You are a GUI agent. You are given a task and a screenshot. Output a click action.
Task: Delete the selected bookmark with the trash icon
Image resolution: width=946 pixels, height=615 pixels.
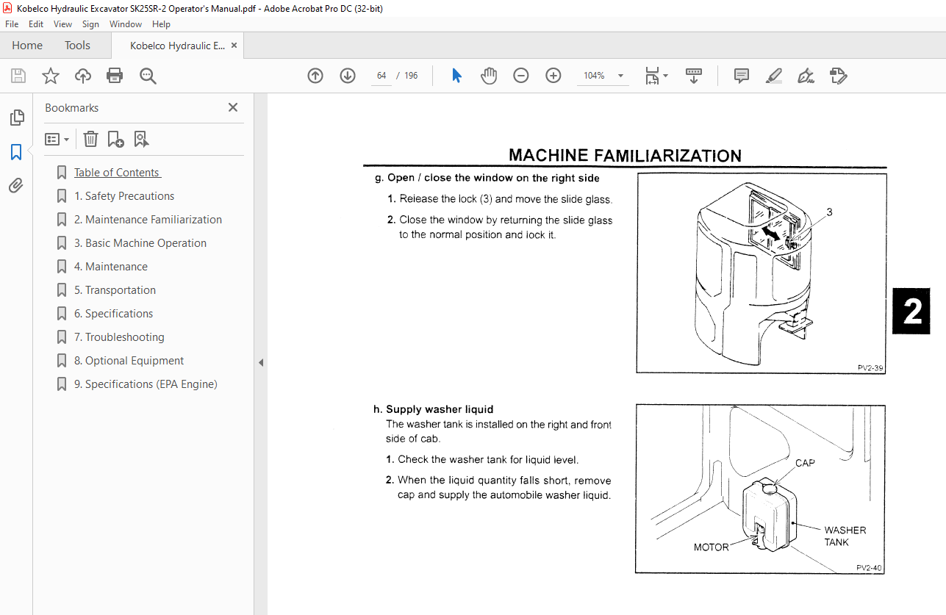tap(90, 139)
